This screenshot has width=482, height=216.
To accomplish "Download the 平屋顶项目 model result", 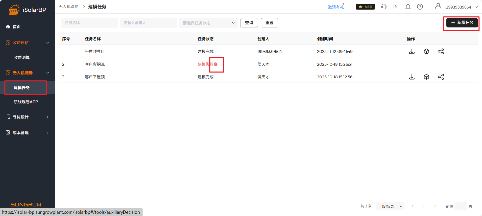I will tap(412, 52).
